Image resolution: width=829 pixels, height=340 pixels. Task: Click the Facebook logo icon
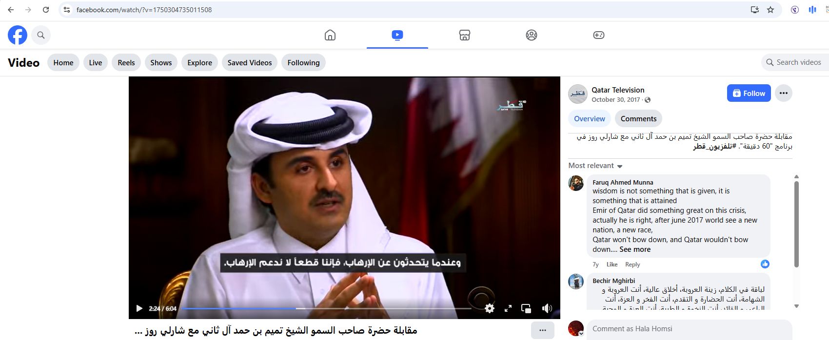coord(18,35)
